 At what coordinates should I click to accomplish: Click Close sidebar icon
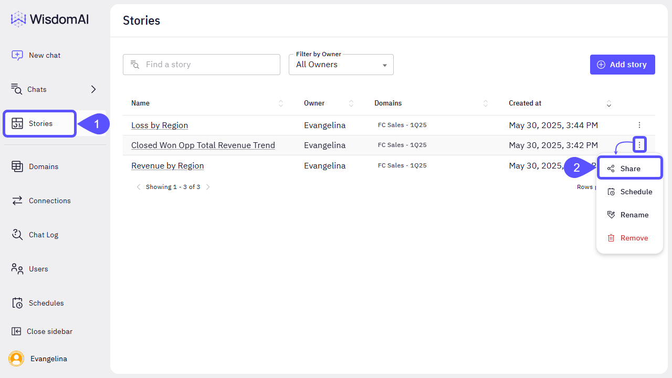coord(17,331)
